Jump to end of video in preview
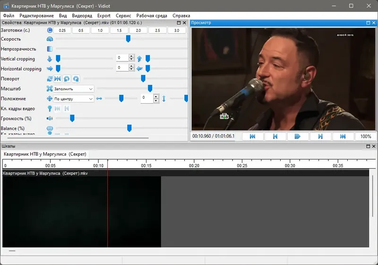Screen dimensions: 378x265 [x=343, y=136]
